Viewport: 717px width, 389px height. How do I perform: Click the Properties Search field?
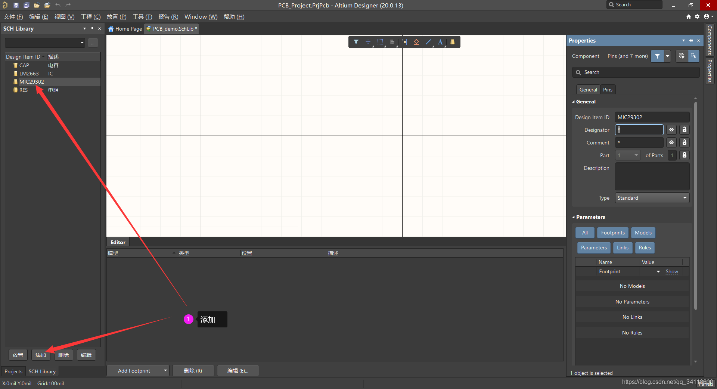636,72
